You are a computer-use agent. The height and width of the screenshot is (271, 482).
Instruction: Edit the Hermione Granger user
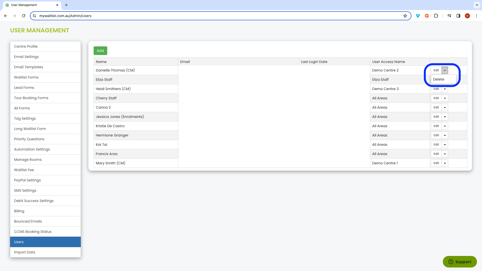point(436,135)
